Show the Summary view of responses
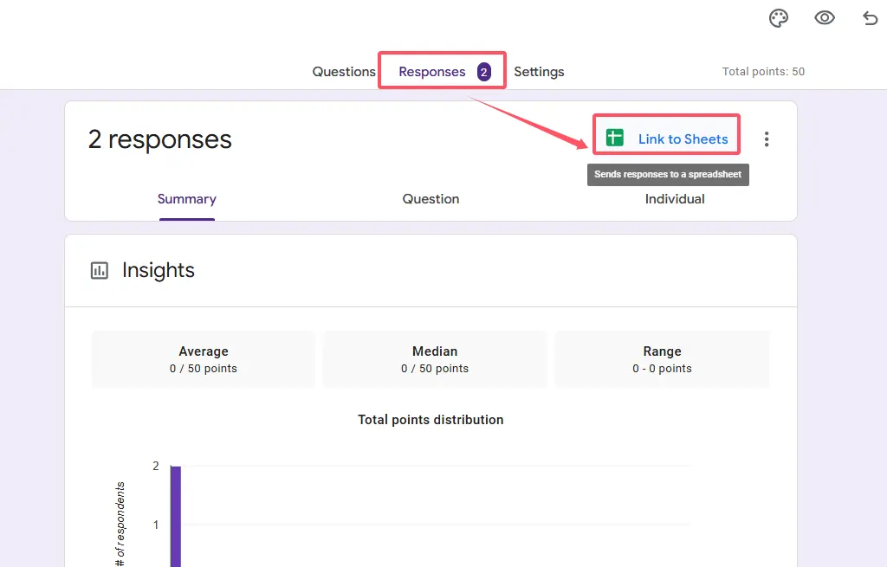Image resolution: width=887 pixels, height=567 pixels. point(186,199)
